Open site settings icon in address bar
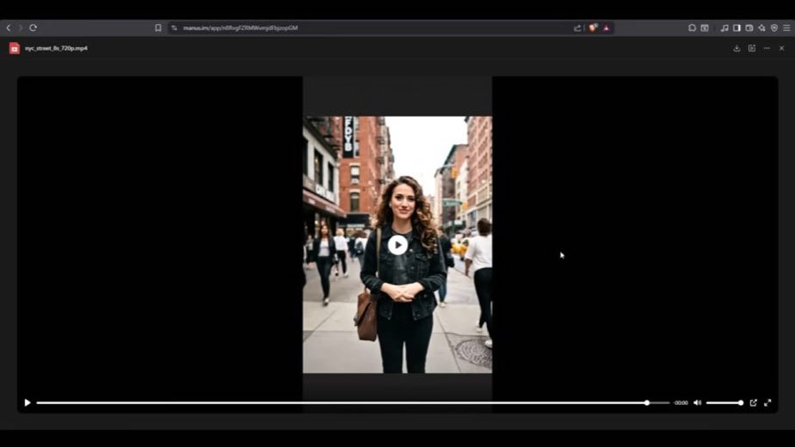 point(175,28)
